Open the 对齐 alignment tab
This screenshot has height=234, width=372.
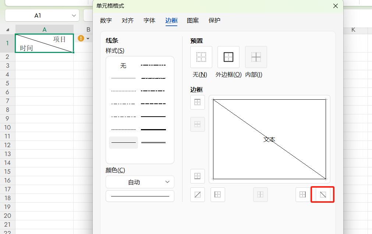coord(128,21)
